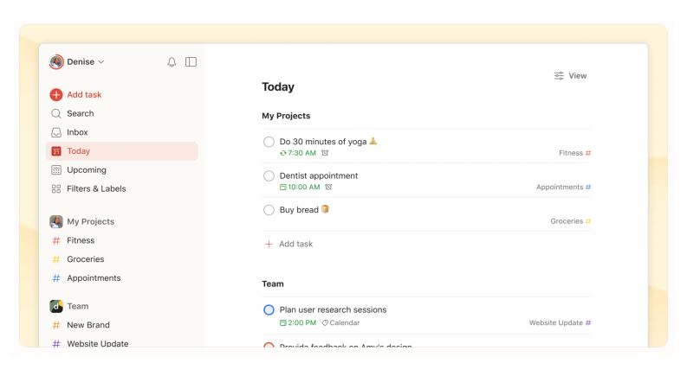
Task: Click the My Projects avatar icon
Action: [56, 221]
